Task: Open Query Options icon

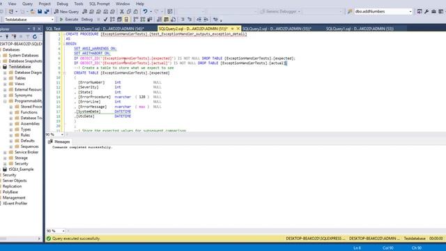Action: [119, 20]
